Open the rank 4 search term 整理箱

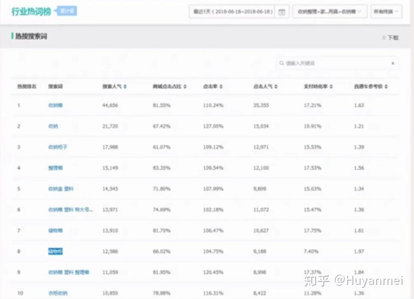pos(55,168)
